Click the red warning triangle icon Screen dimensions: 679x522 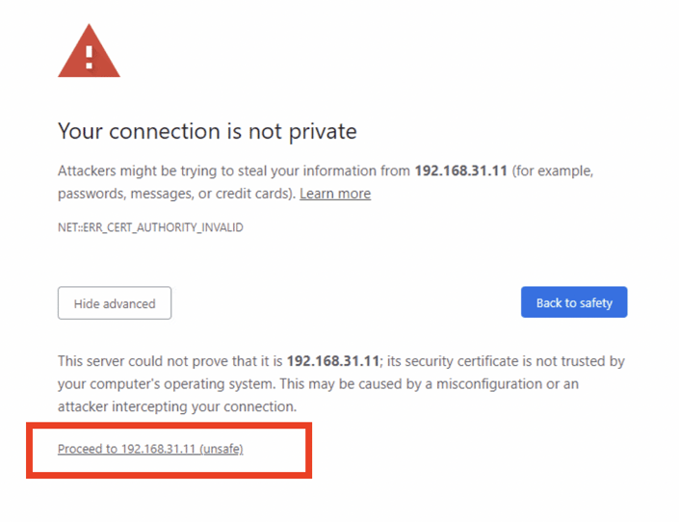point(89,52)
